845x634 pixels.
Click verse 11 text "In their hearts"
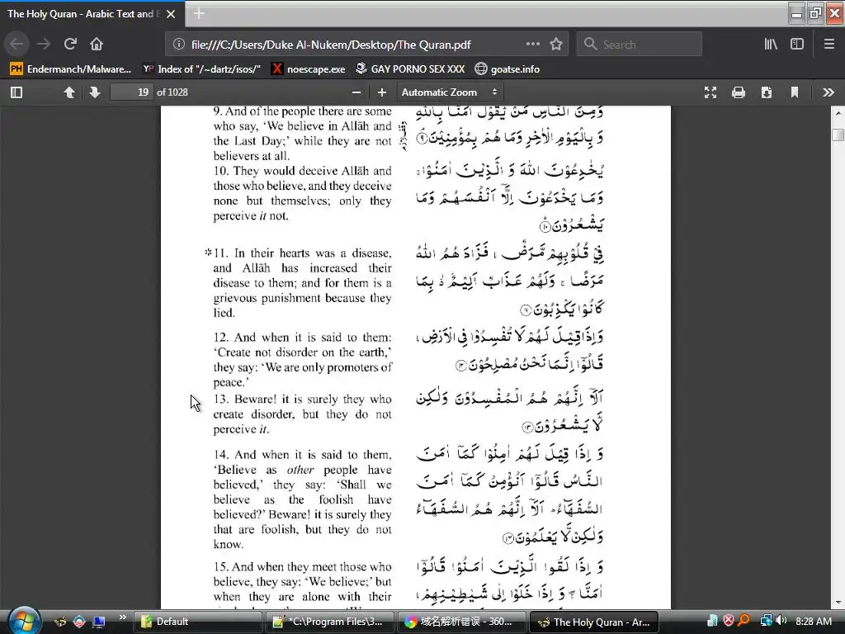point(273,253)
